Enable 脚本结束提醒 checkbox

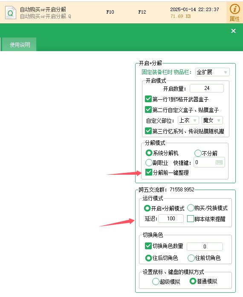click(x=190, y=219)
